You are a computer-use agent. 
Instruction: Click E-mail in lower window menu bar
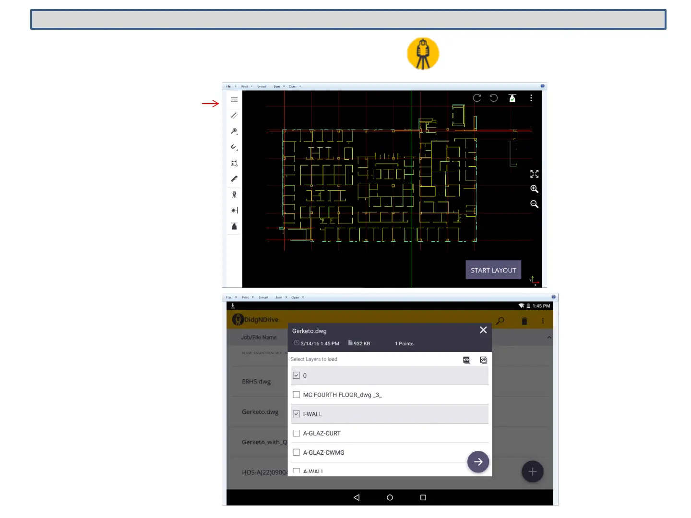pyautogui.click(x=263, y=297)
